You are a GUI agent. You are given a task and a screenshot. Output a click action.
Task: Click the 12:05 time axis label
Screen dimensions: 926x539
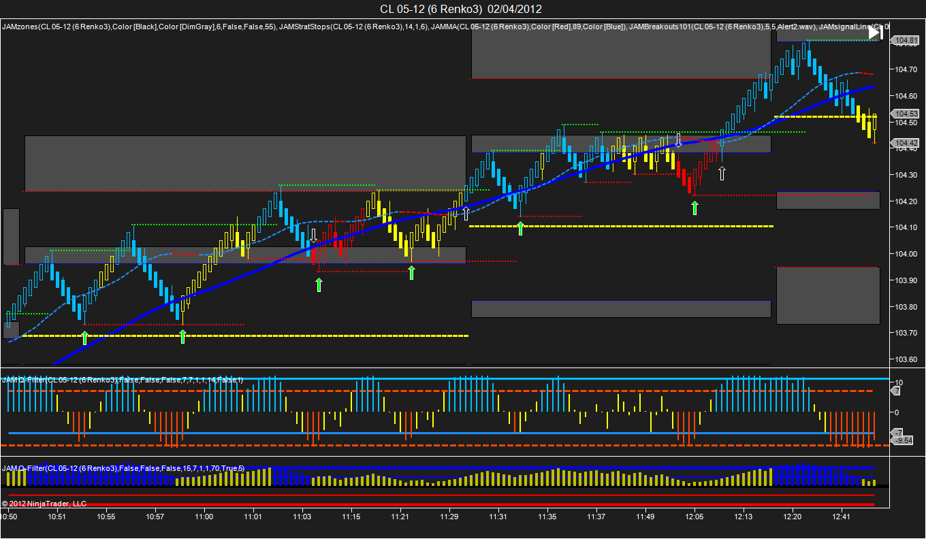(694, 517)
